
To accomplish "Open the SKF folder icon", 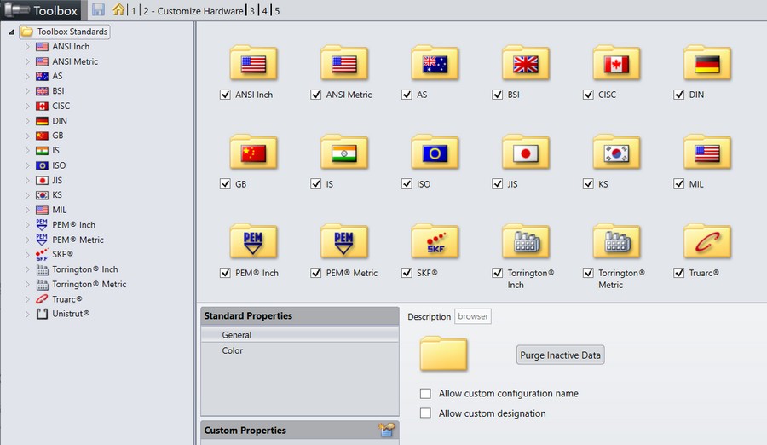I will coord(435,241).
